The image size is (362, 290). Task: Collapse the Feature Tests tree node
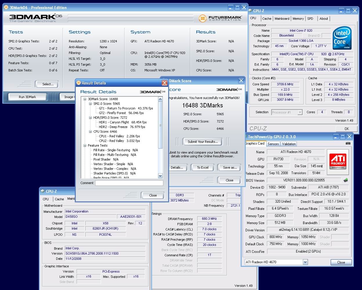pyautogui.click(x=85, y=145)
